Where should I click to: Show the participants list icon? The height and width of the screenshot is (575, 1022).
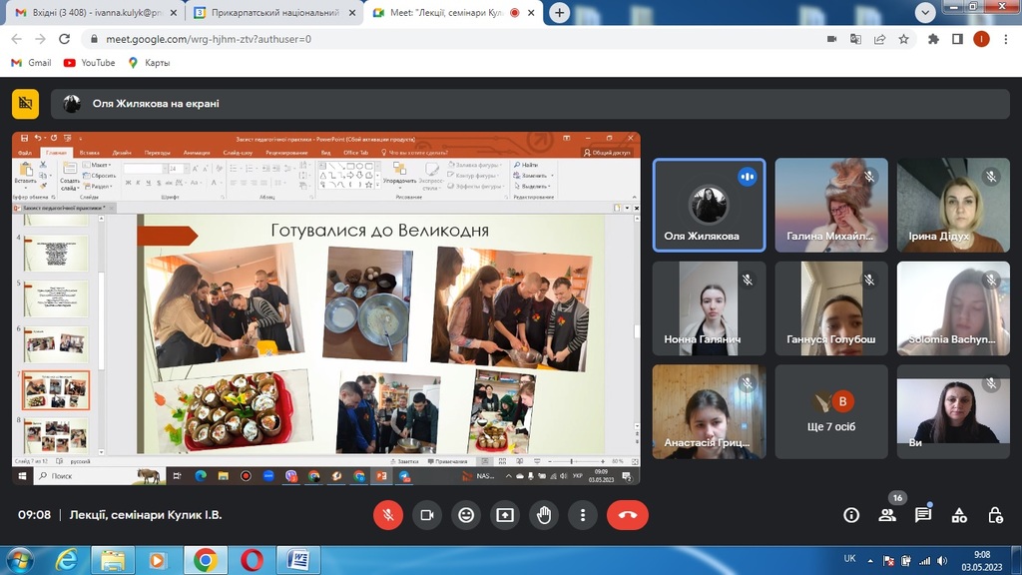(887, 515)
